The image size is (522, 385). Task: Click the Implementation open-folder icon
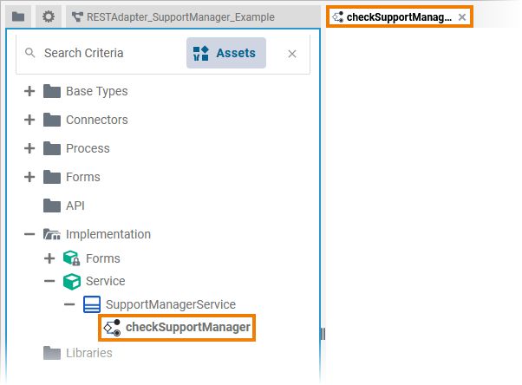coord(52,234)
